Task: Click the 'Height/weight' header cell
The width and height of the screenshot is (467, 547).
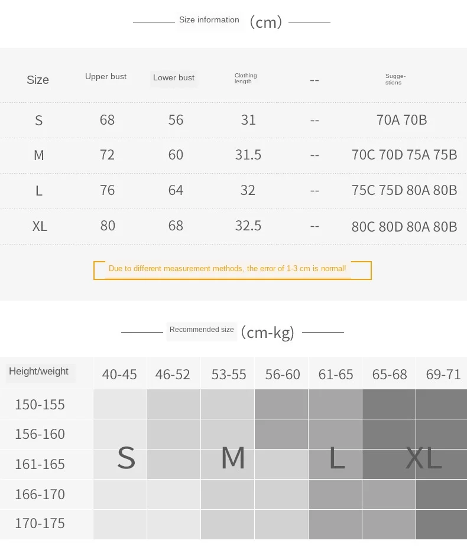Action: click(x=39, y=372)
